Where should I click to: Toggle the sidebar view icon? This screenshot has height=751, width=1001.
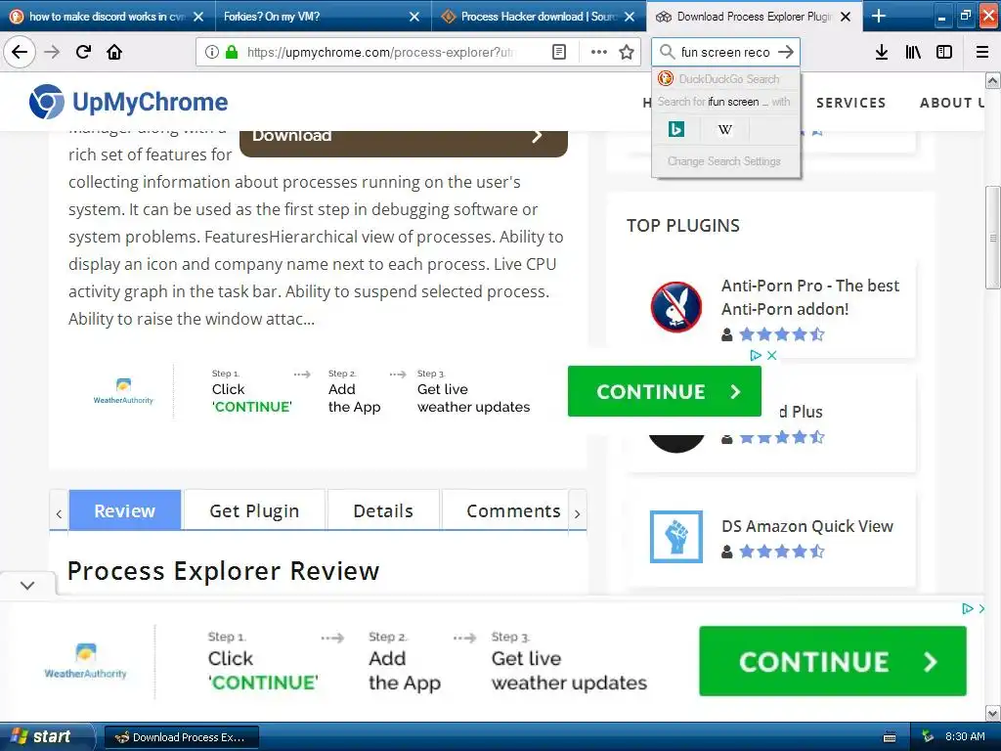point(944,52)
